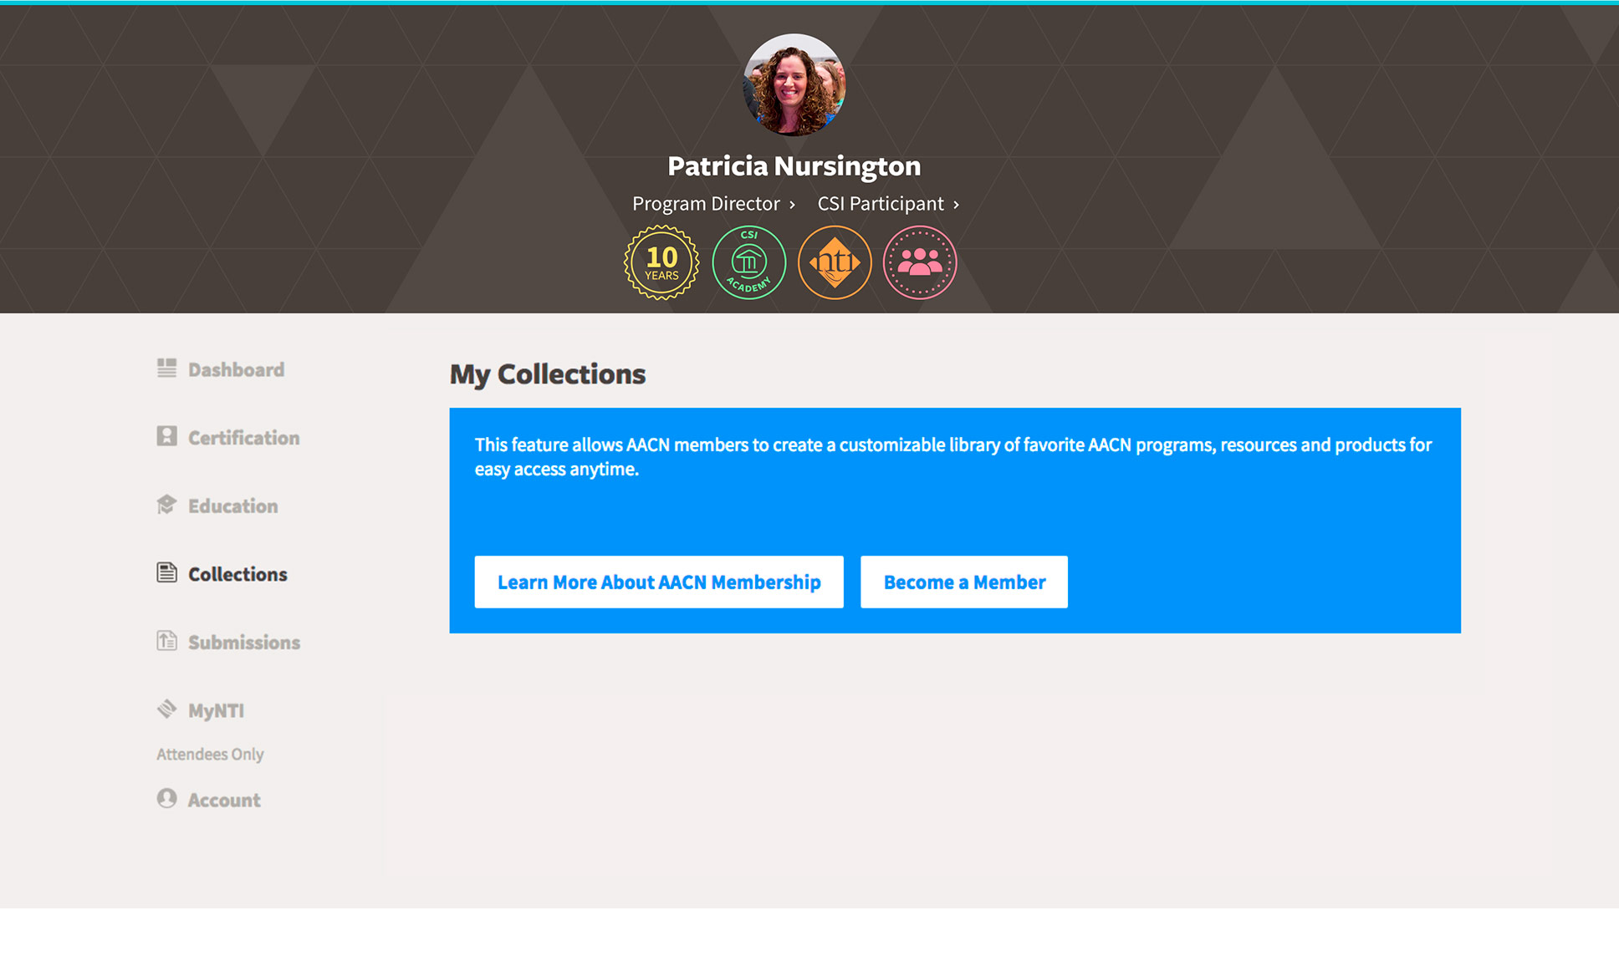The width and height of the screenshot is (1619, 961).
Task: Click the Account person icon
Action: point(166,799)
